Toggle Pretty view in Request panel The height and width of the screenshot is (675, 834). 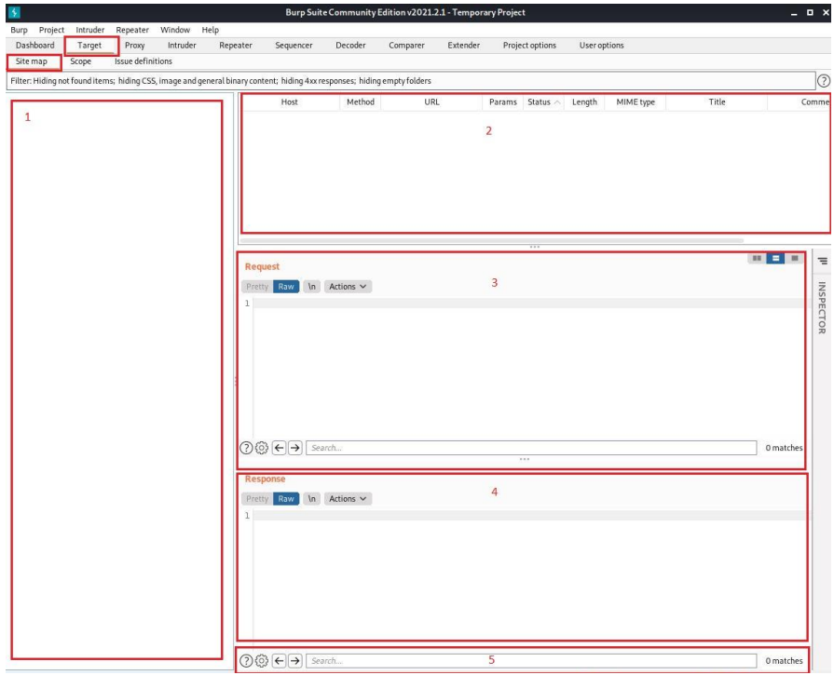(257, 287)
